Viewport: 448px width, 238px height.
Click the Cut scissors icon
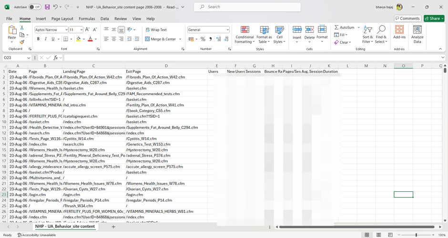(x=22, y=28)
